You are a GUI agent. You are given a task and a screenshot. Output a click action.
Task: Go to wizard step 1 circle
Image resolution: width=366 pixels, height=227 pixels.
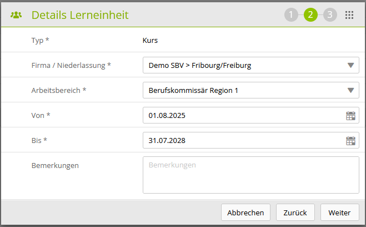point(291,15)
